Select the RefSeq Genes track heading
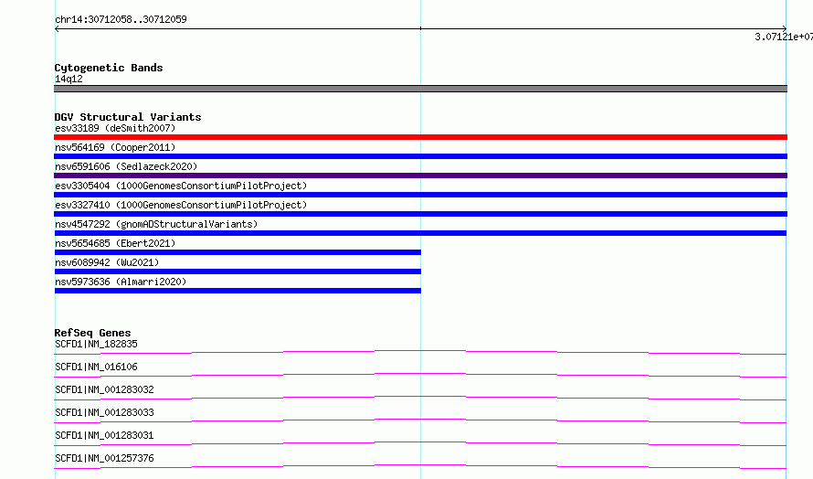The image size is (813, 479). pyautogui.click(x=92, y=333)
